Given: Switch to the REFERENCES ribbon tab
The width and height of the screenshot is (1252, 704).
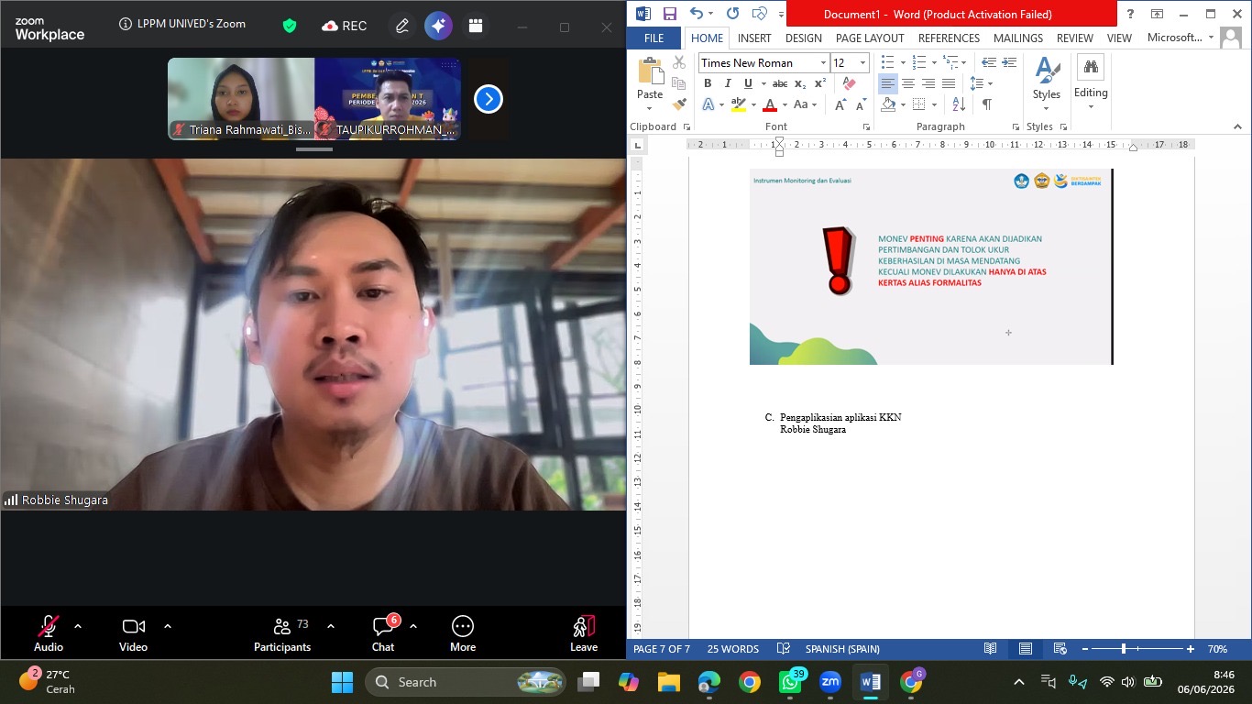Looking at the screenshot, I should coord(949,38).
